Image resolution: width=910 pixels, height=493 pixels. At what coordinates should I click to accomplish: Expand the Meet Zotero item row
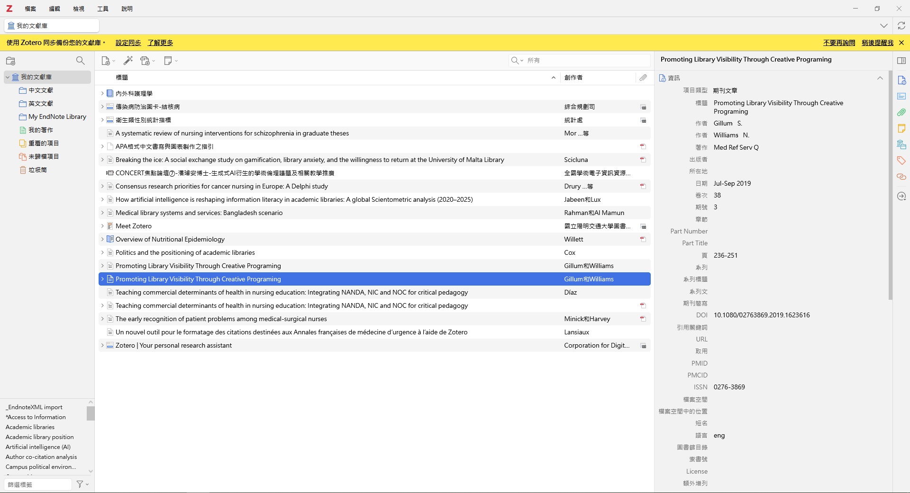point(102,226)
